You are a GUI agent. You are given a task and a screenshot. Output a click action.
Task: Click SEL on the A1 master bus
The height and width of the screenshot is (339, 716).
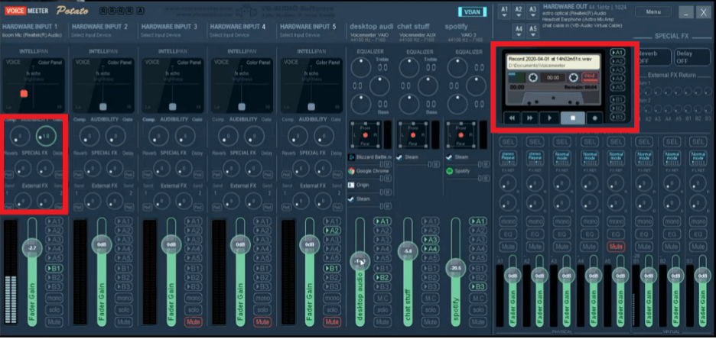coord(508,142)
